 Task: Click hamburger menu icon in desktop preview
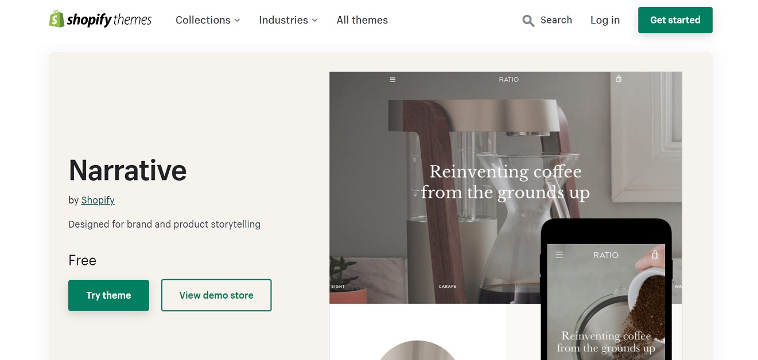pos(392,80)
